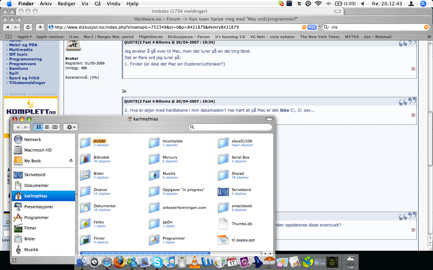Image resolution: width=433 pixels, height=270 pixels.
Task: Open iCal from the Dock
Action: tap(232, 262)
